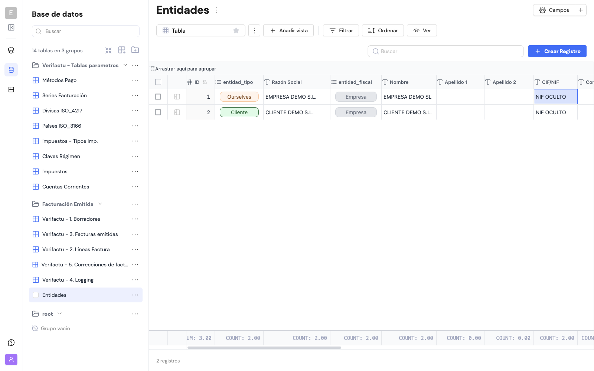594x371 pixels.
Task: Toggle the sidebar collapse icon
Action: (11, 27)
